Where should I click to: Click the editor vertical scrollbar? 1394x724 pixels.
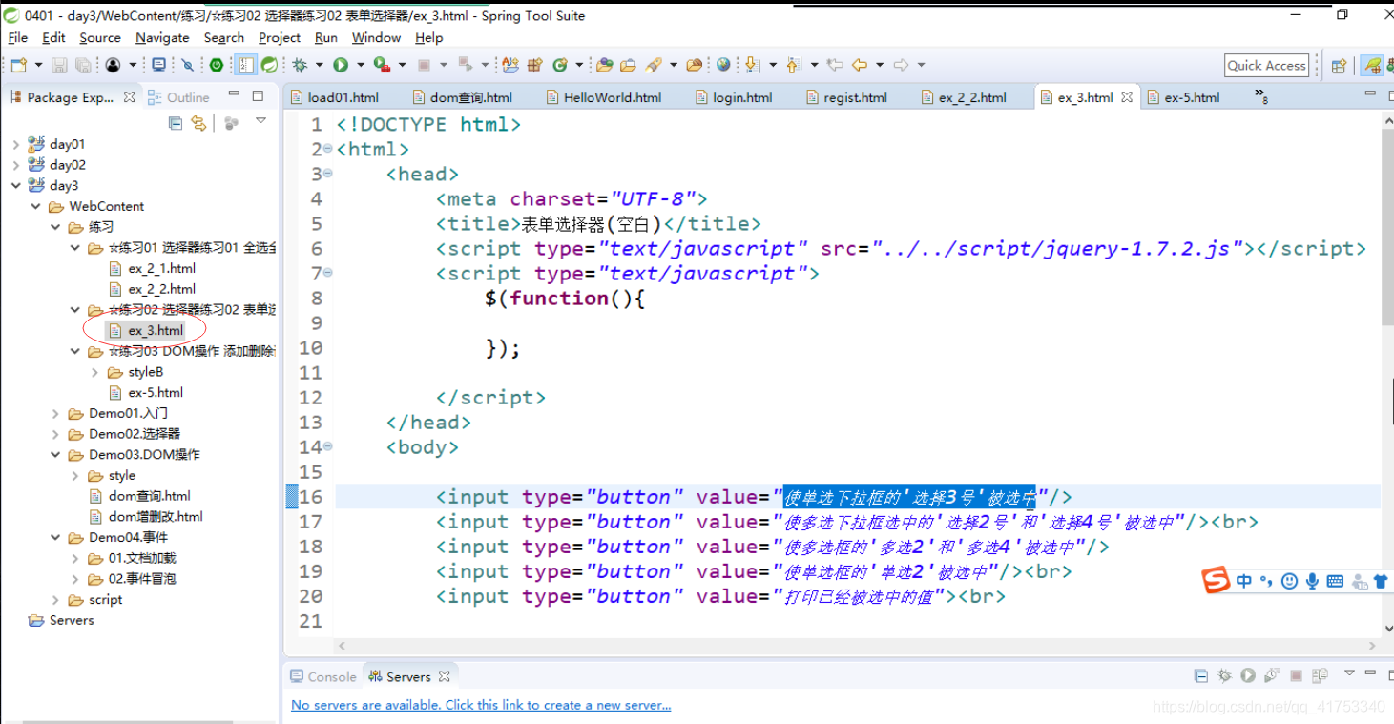pos(1387,229)
